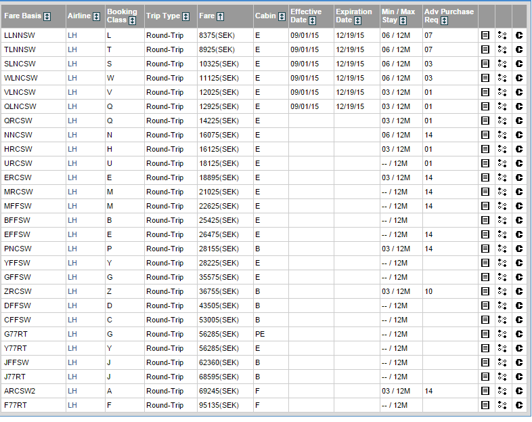Click the C icon in ARCSW2 row
Viewport: 532px width, 422px height.
[x=519, y=391]
